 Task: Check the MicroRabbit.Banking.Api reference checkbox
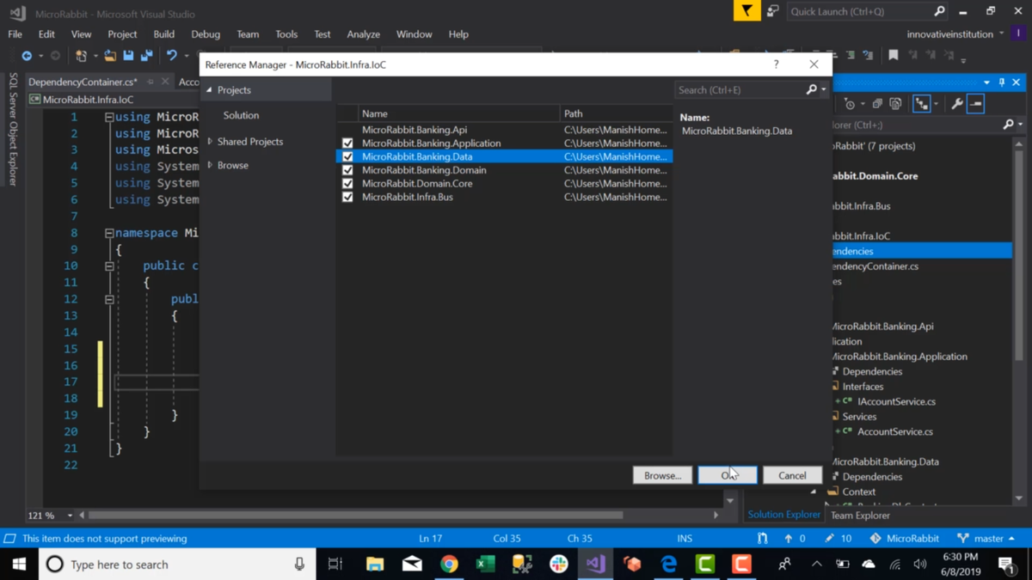(347, 130)
